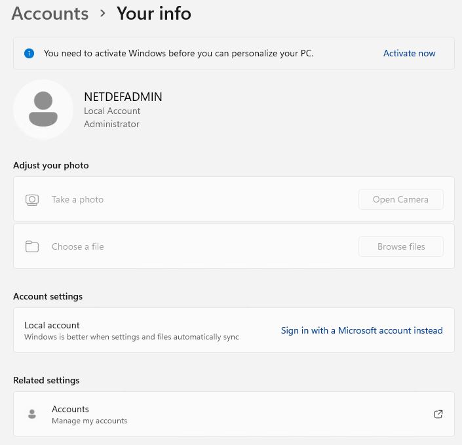Click the Local account settings heading text
Viewport: 462px width, 445px height.
52,325
